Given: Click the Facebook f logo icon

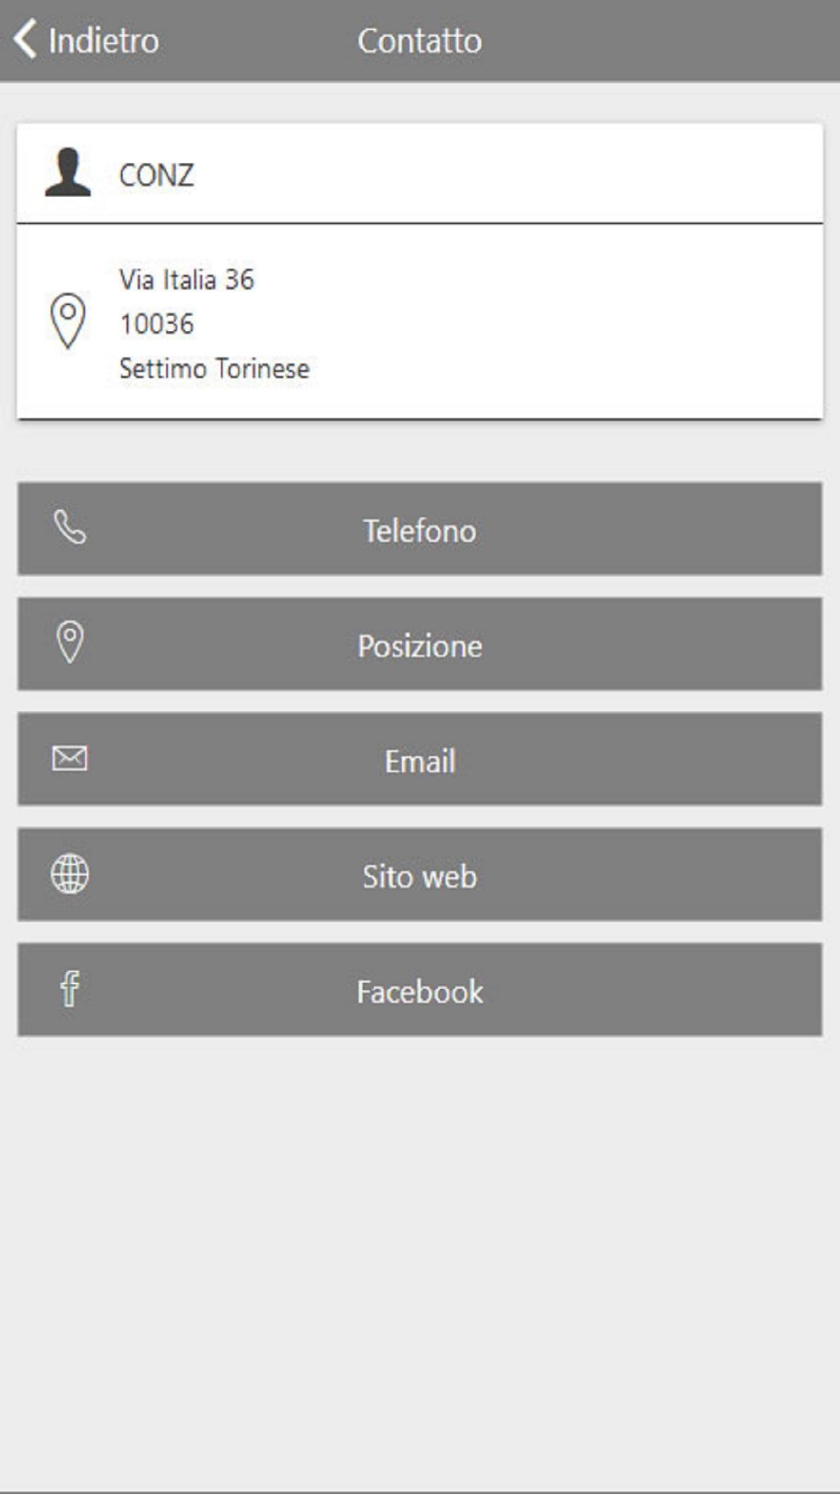Looking at the screenshot, I should (70, 989).
